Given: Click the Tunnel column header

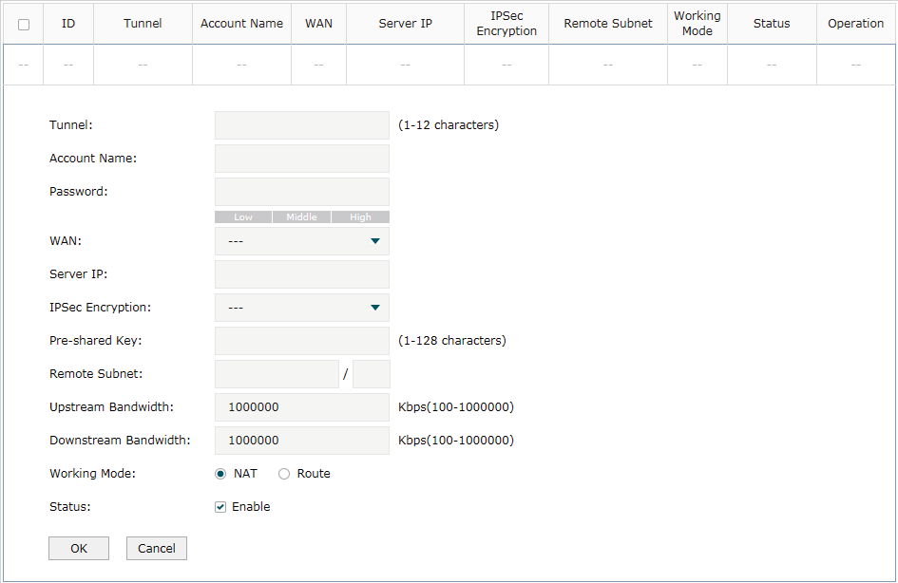Looking at the screenshot, I should 143,24.
